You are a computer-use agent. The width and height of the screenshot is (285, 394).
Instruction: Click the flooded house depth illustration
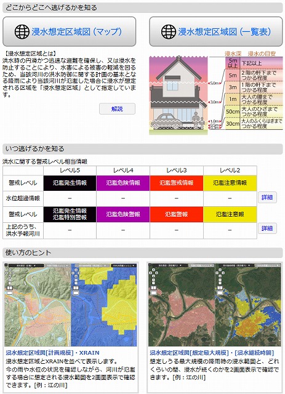click(179, 95)
